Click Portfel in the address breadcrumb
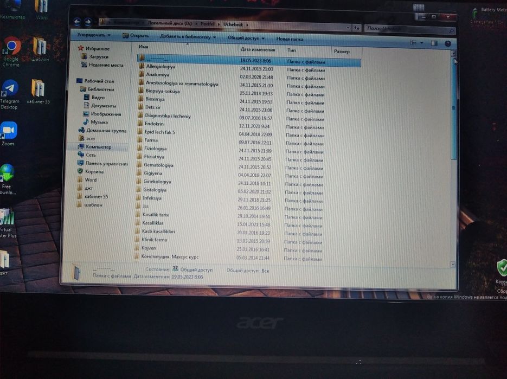Screen dimensions: 507x379 [x=207, y=24]
